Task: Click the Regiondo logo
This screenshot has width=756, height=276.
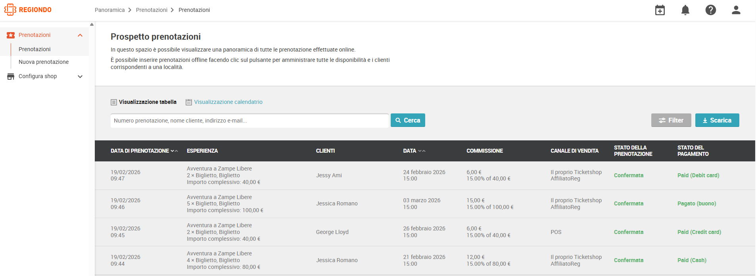Action: click(28, 10)
